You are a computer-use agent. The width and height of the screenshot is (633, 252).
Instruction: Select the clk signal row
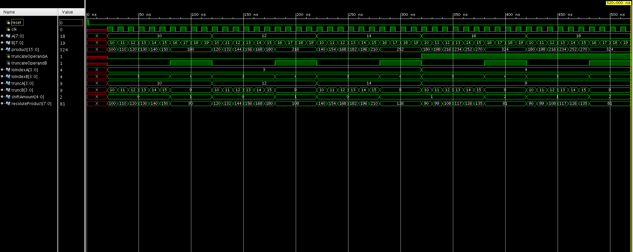(x=14, y=29)
